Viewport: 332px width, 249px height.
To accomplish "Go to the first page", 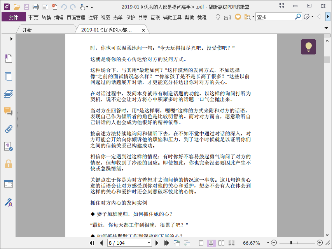I will (x=92, y=243).
